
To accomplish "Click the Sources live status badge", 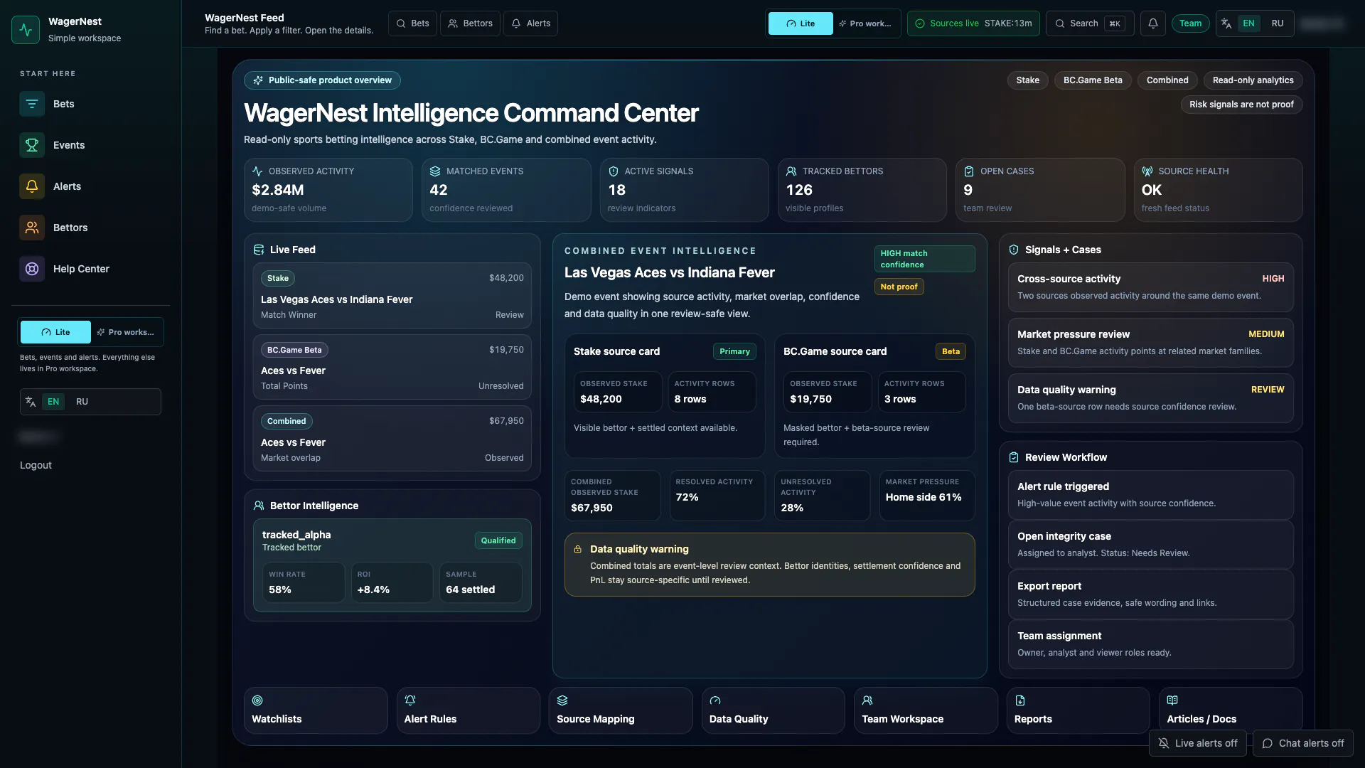I will coord(974,23).
